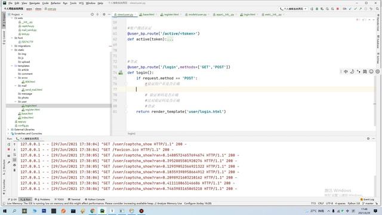The width and height of the screenshot is (382, 215).
Task: Open the Navigate menu
Action: click(x=35, y=3)
